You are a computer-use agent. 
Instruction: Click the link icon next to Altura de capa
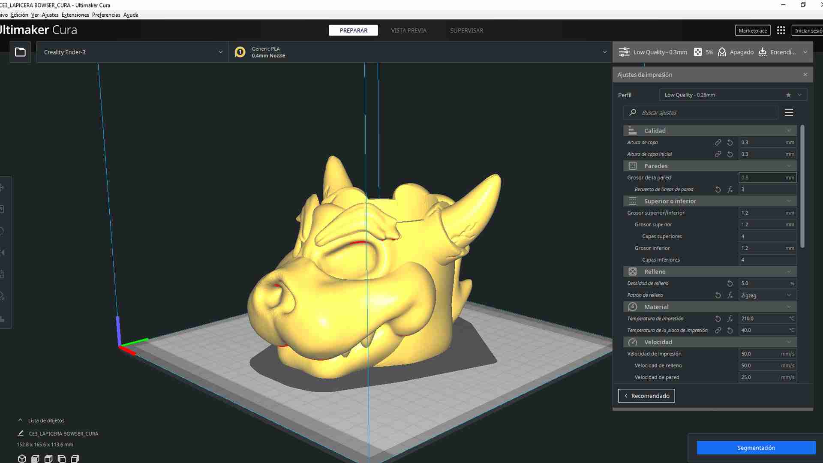718,142
